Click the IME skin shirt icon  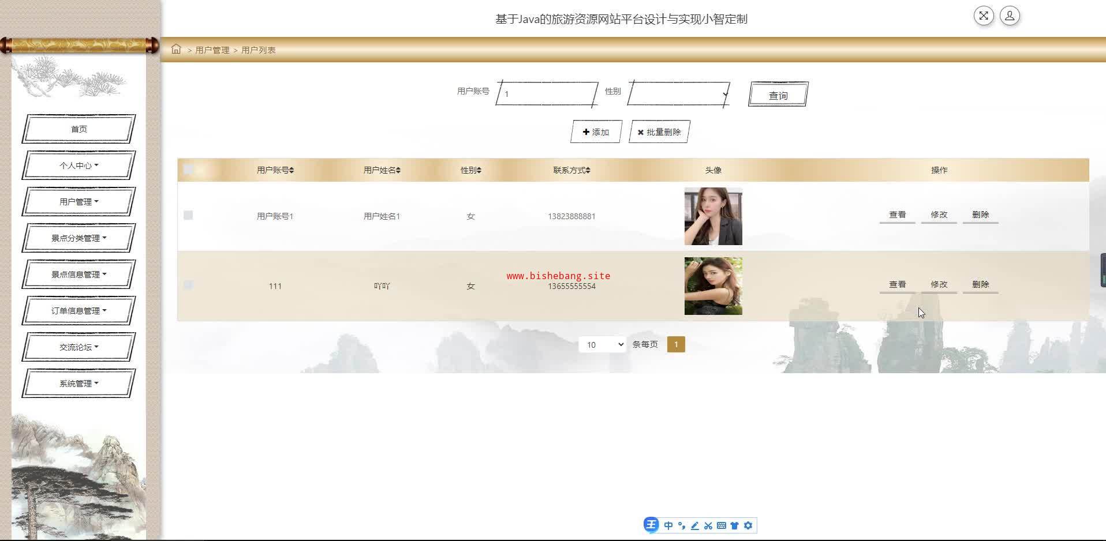735,525
